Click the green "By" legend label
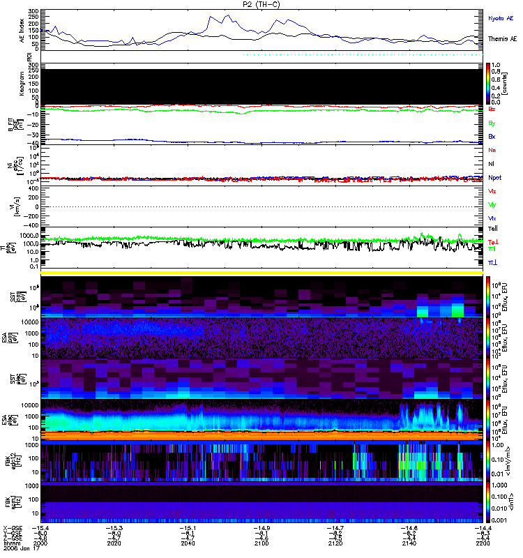 click(492, 123)
